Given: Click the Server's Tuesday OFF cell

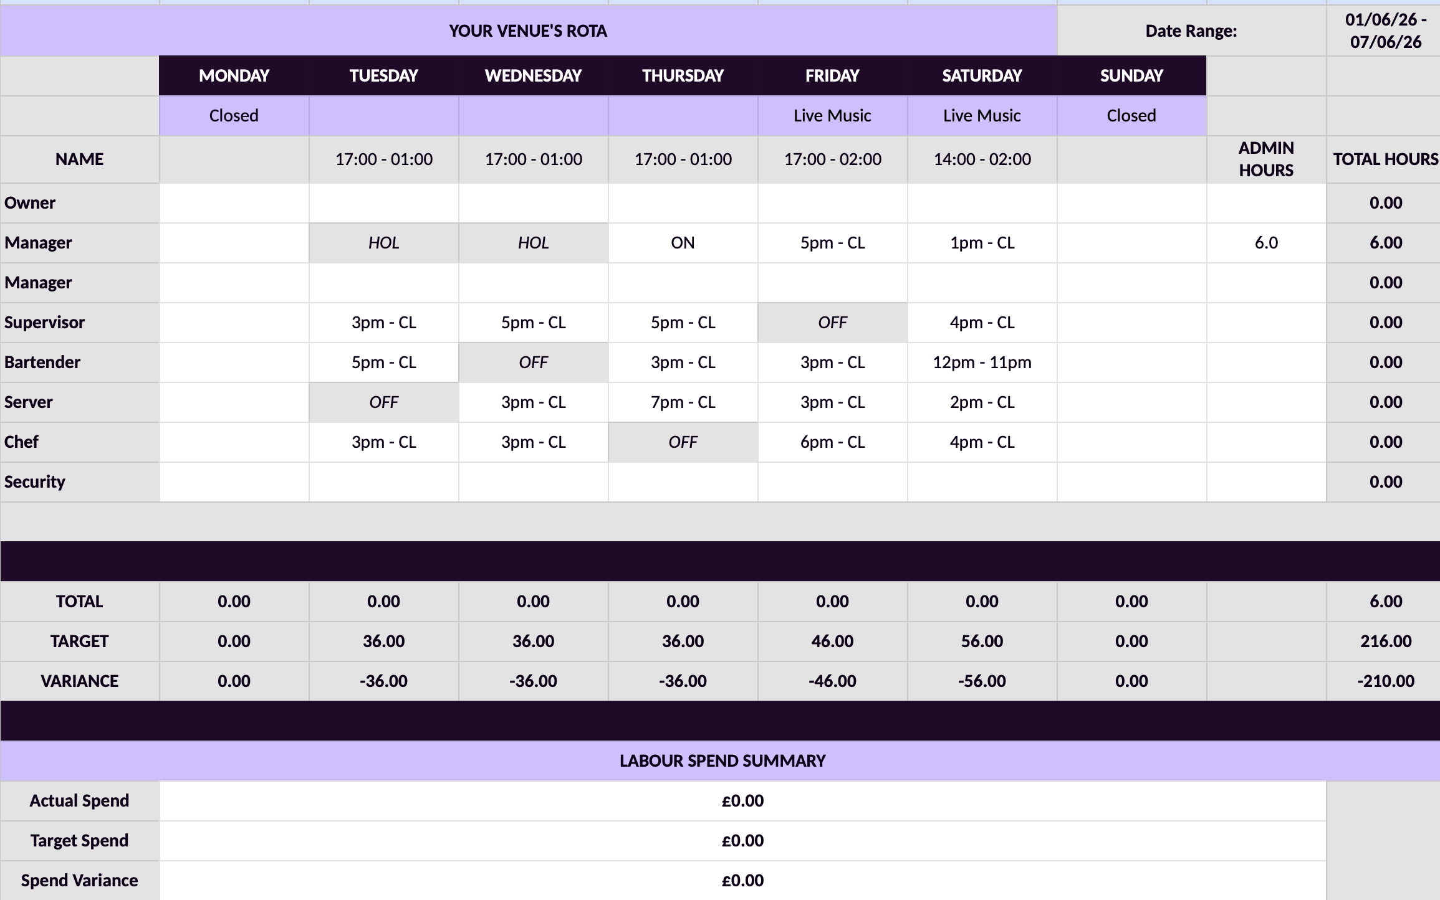Looking at the screenshot, I should (384, 402).
